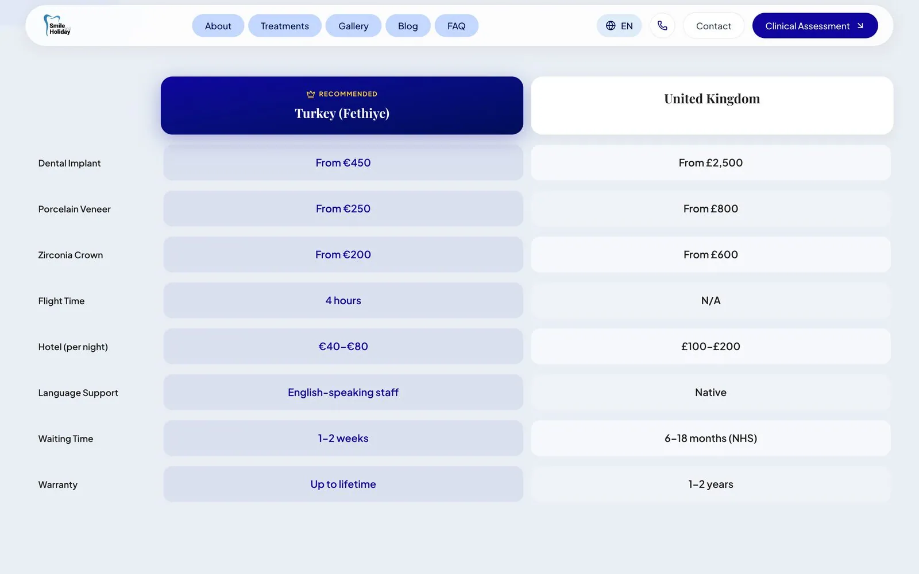Image resolution: width=919 pixels, height=574 pixels.
Task: Click the Dental Implant row label
Action: coord(69,163)
